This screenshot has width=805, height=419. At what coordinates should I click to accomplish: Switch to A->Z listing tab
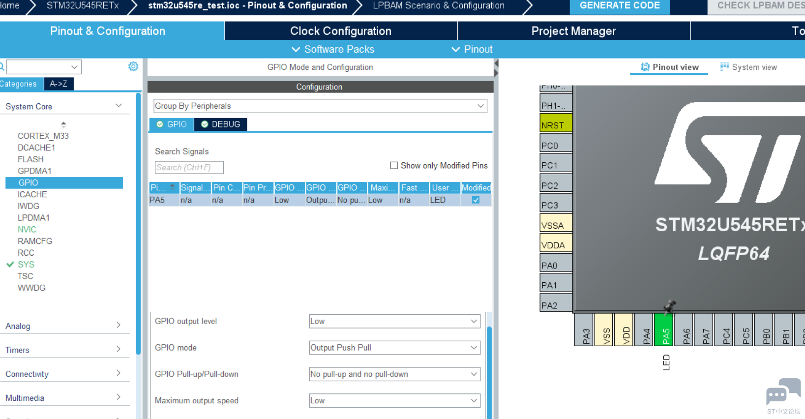[59, 84]
